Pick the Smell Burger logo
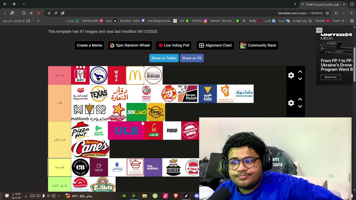The height and width of the screenshot is (200, 356). [x=173, y=167]
